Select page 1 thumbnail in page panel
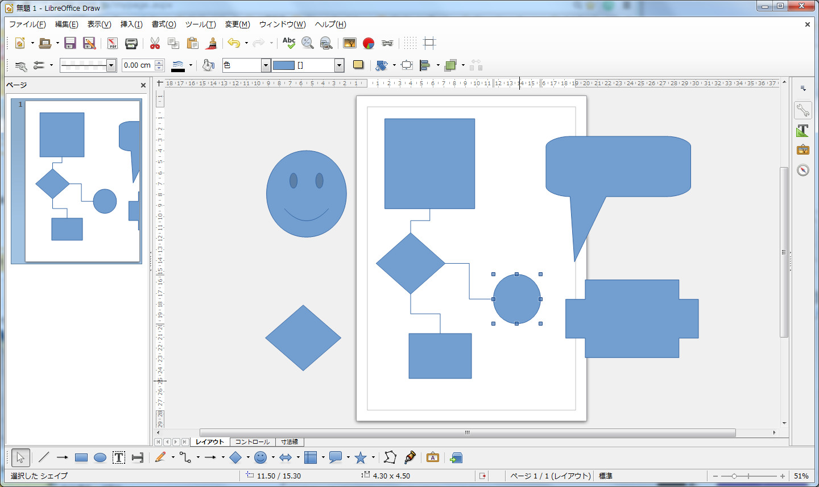The width and height of the screenshot is (819, 487). click(76, 181)
